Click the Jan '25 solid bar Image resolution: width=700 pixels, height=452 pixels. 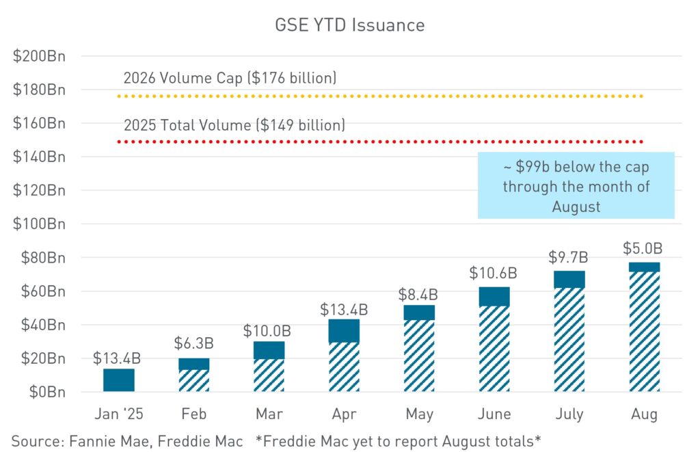pyautogui.click(x=119, y=380)
